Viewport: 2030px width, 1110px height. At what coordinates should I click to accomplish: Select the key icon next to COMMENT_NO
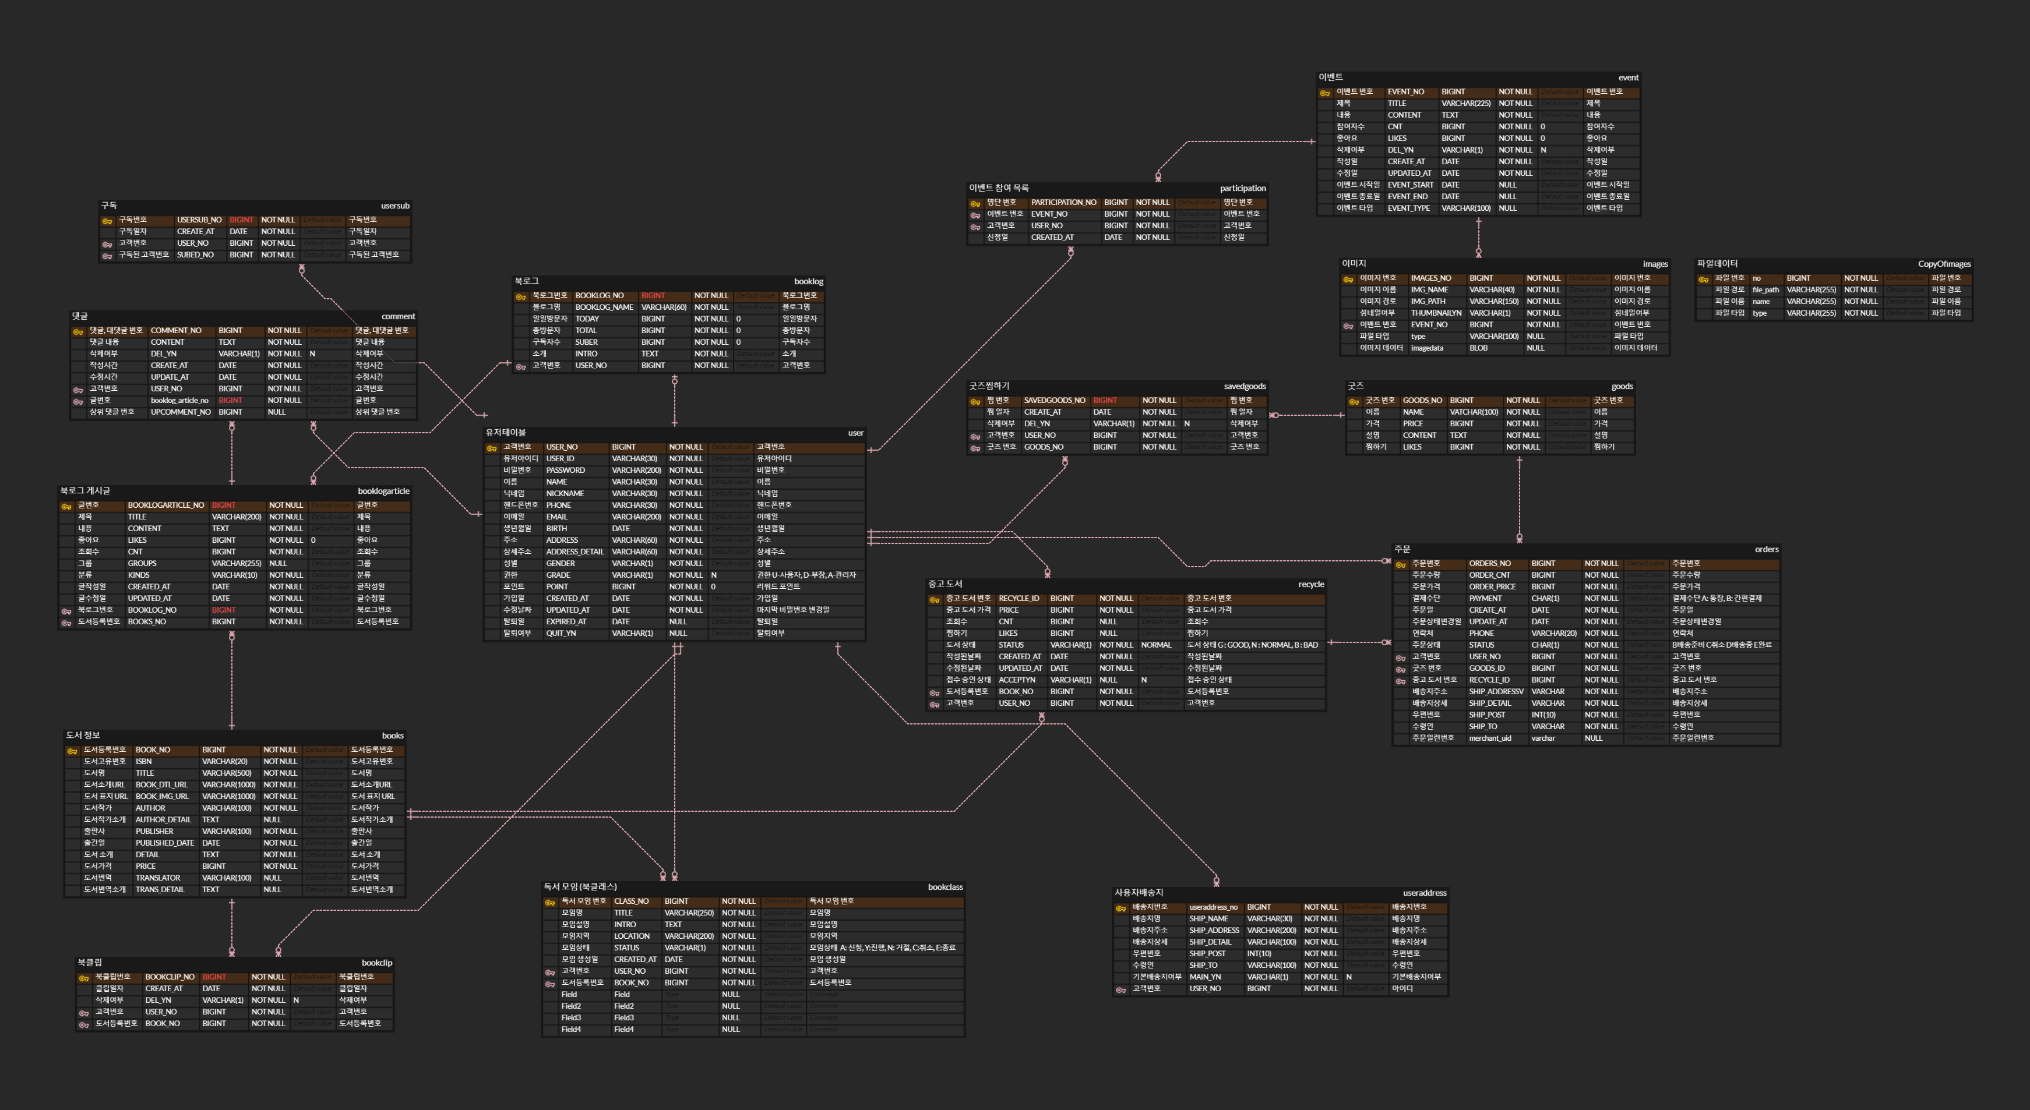coord(78,332)
